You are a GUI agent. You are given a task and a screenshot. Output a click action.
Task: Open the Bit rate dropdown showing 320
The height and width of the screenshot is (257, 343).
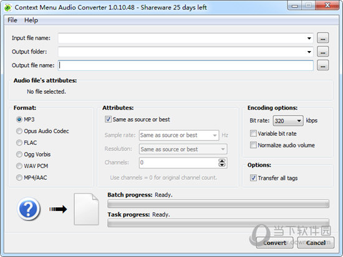288,121
